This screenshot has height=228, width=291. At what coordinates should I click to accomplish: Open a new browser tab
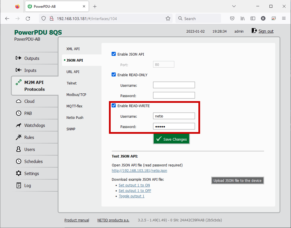[95, 7]
